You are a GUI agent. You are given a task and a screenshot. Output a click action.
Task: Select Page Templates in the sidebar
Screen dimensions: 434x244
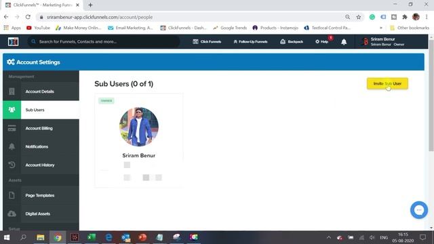41,195
